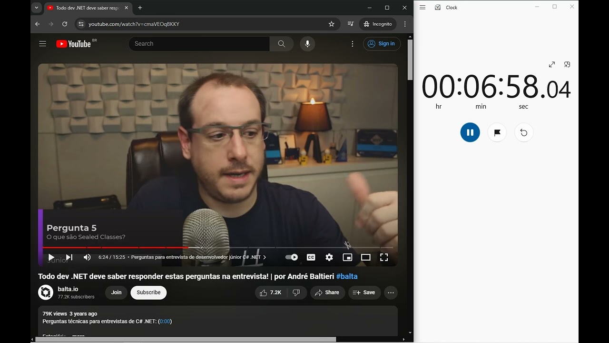Dislike the video
609x343 pixels.
click(296, 293)
